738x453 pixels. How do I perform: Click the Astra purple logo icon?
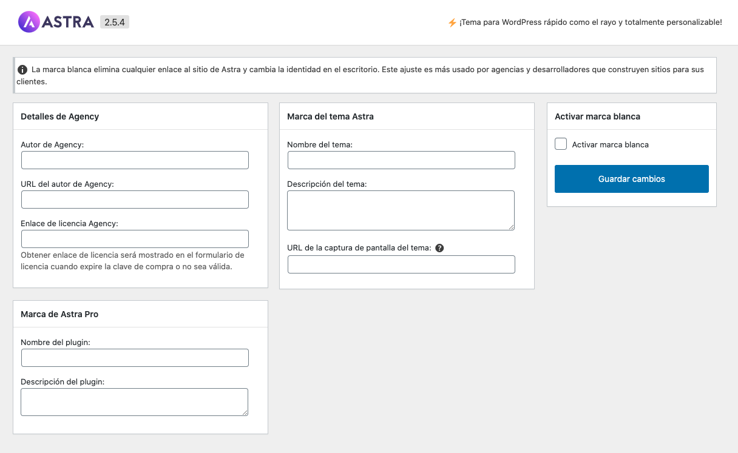pyautogui.click(x=29, y=22)
